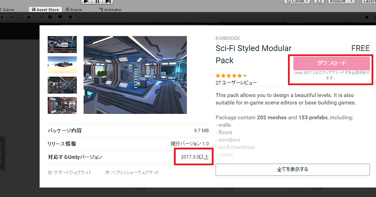This screenshot has height=197, width=376.
Task: Click the 全てを表示する button
Action: (292, 169)
